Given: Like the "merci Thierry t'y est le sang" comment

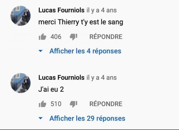Looking at the screenshot, I should pyautogui.click(x=42, y=37).
